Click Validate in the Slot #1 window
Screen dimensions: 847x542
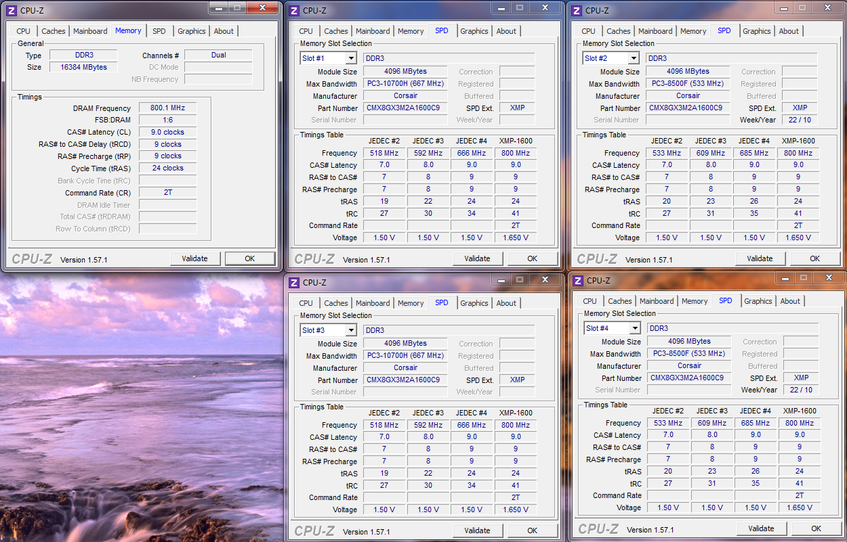pyautogui.click(x=478, y=258)
